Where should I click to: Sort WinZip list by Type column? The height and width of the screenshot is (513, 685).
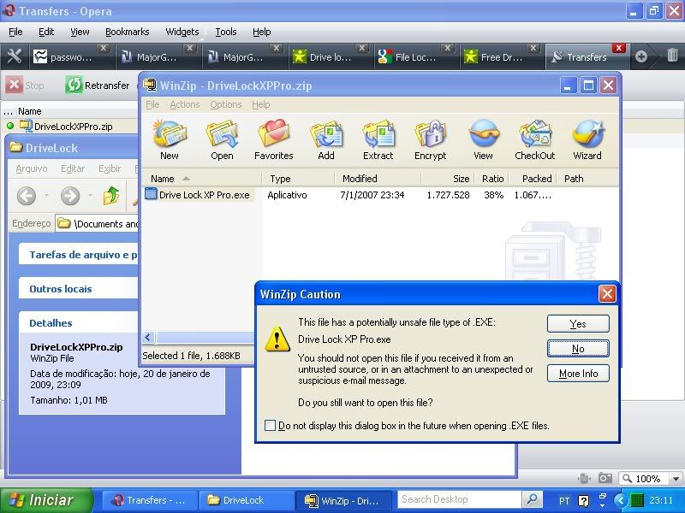pyautogui.click(x=298, y=179)
